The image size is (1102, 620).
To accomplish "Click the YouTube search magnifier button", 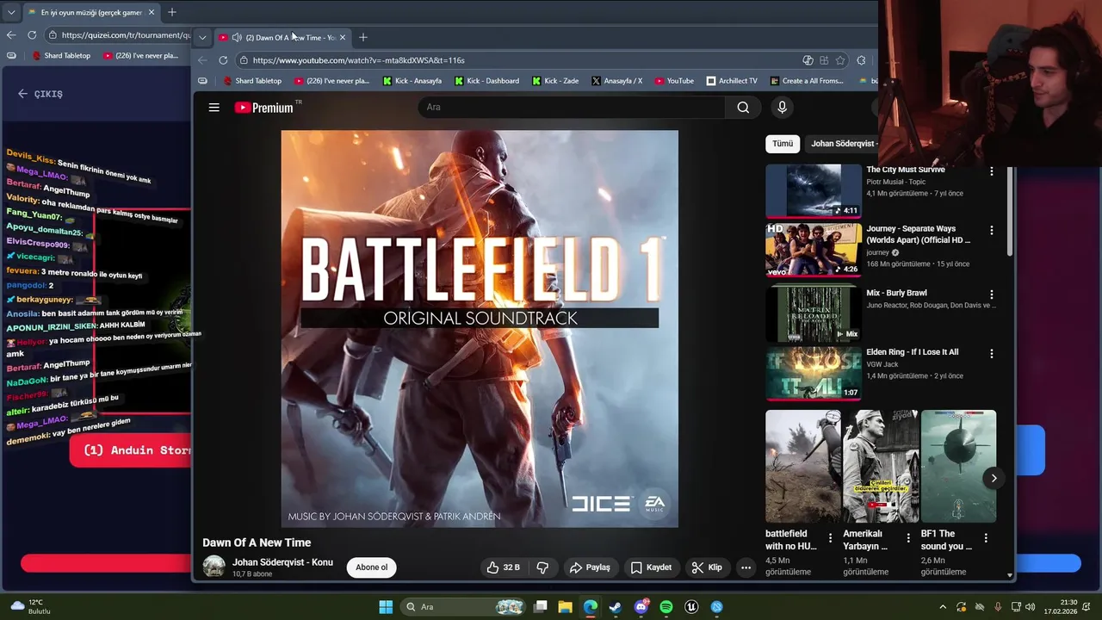I will pyautogui.click(x=743, y=108).
